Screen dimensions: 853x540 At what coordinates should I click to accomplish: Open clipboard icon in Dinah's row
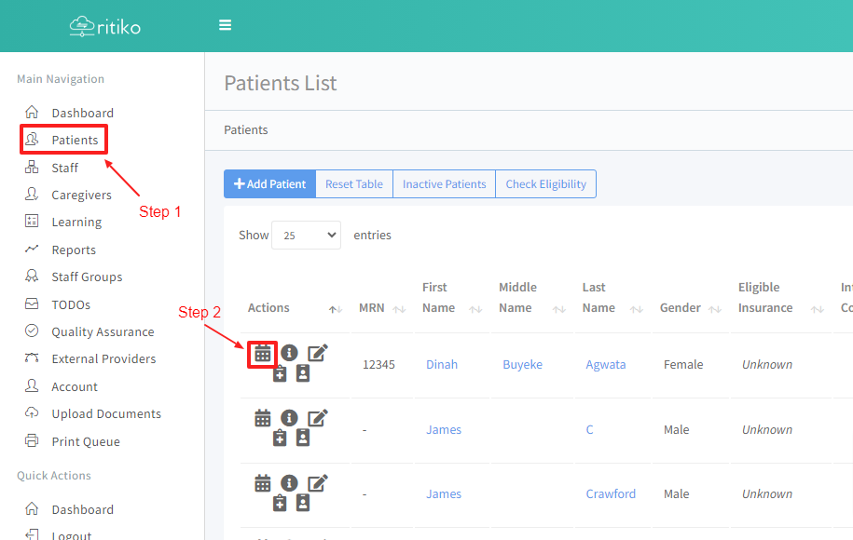[x=280, y=373]
